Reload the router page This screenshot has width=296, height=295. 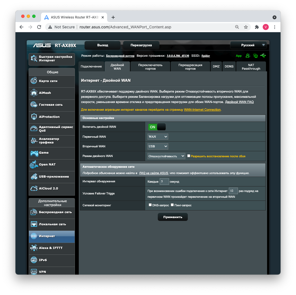click(39, 27)
